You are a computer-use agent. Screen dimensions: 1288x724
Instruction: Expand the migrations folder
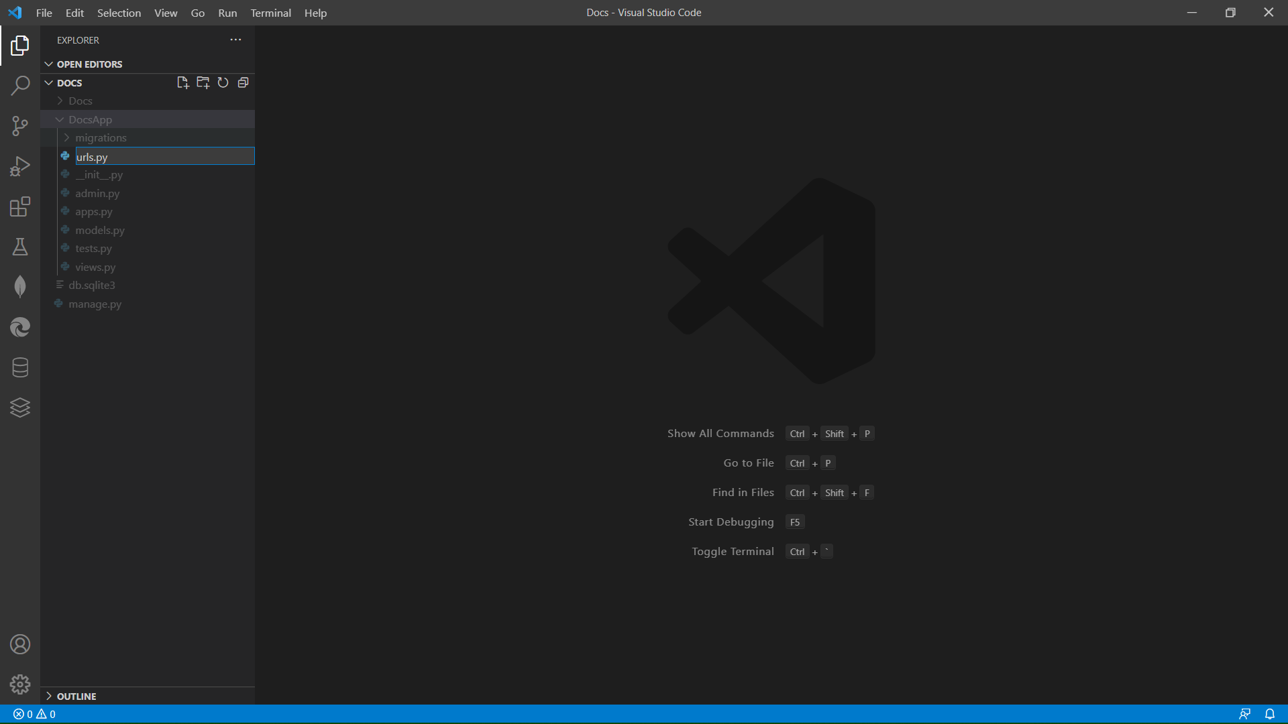[101, 138]
